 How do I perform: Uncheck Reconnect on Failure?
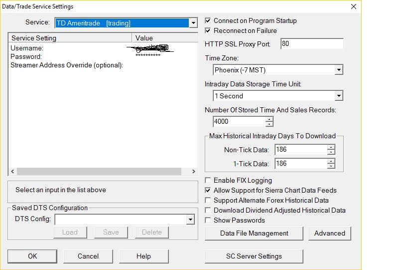tap(208, 31)
